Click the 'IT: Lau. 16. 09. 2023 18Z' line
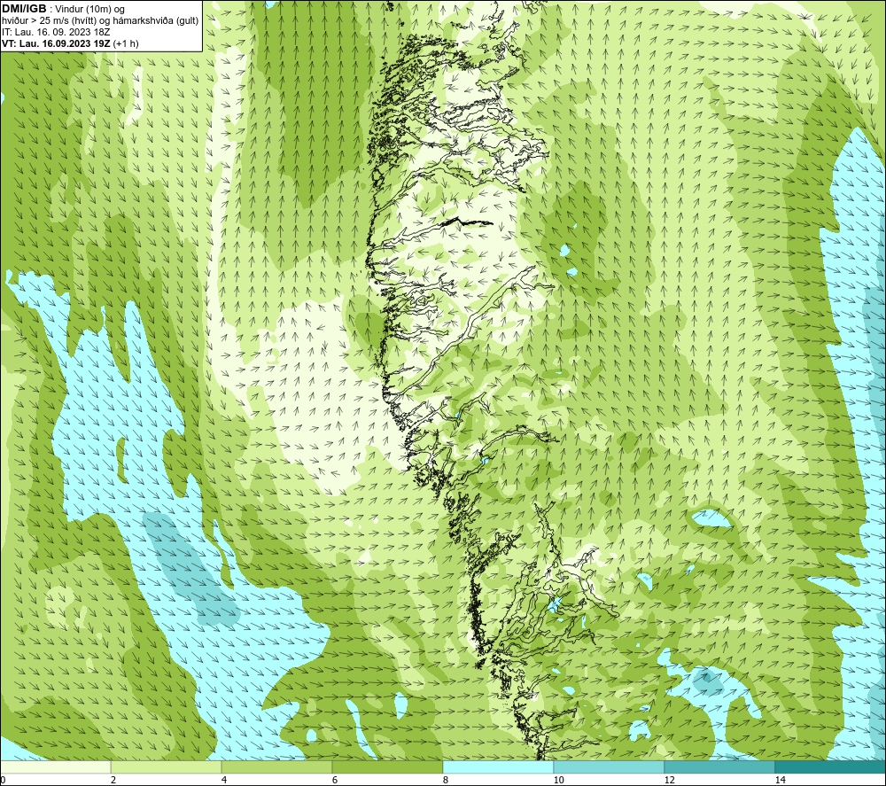 (x=55, y=32)
